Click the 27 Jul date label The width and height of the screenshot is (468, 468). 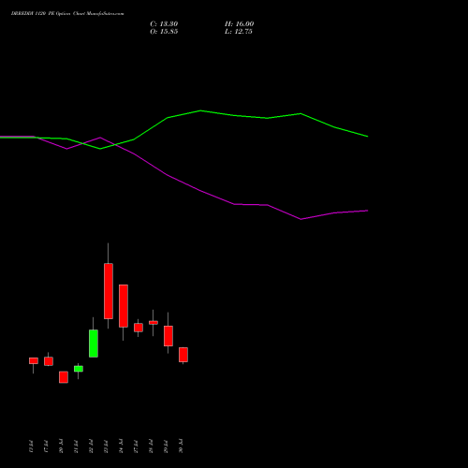(x=136, y=446)
